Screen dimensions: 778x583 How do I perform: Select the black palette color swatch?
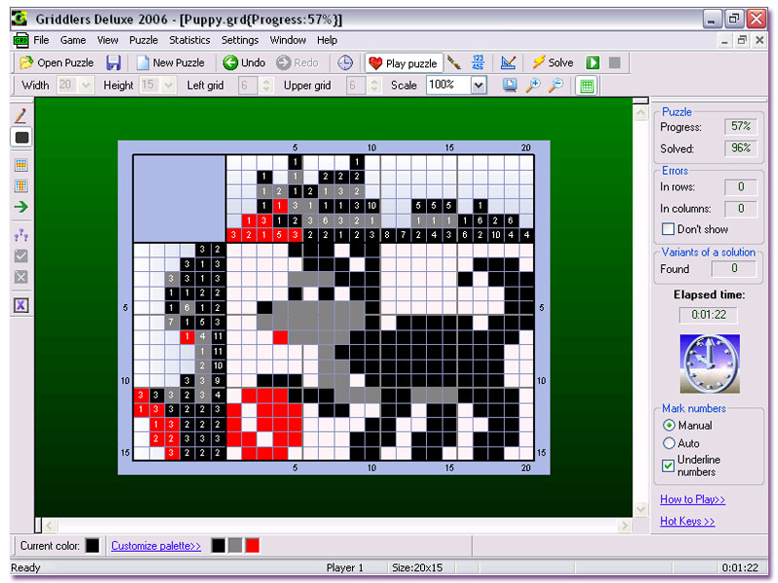tap(218, 546)
